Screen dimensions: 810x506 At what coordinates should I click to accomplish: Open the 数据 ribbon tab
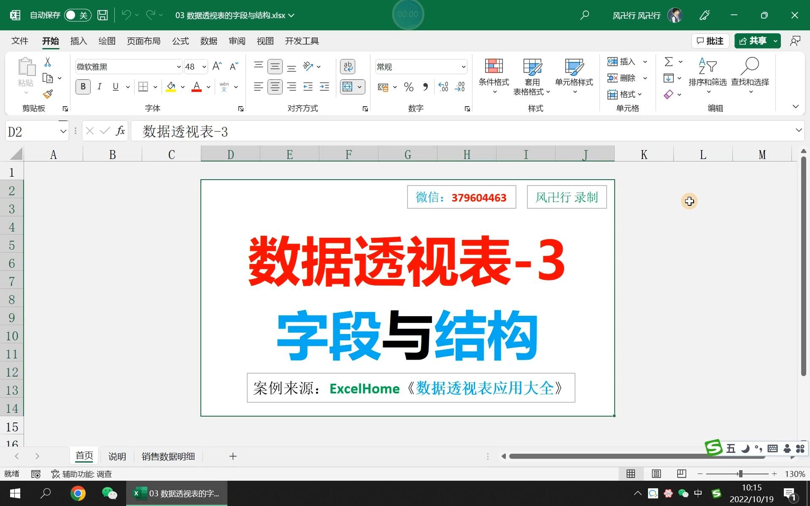click(x=209, y=41)
